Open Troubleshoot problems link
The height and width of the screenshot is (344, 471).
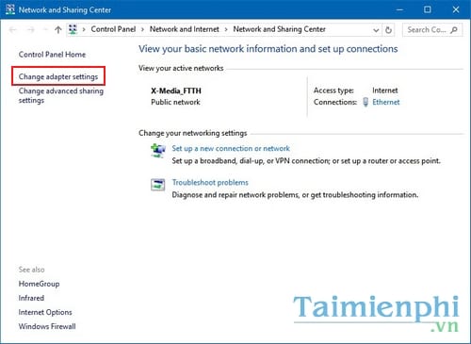click(x=210, y=183)
